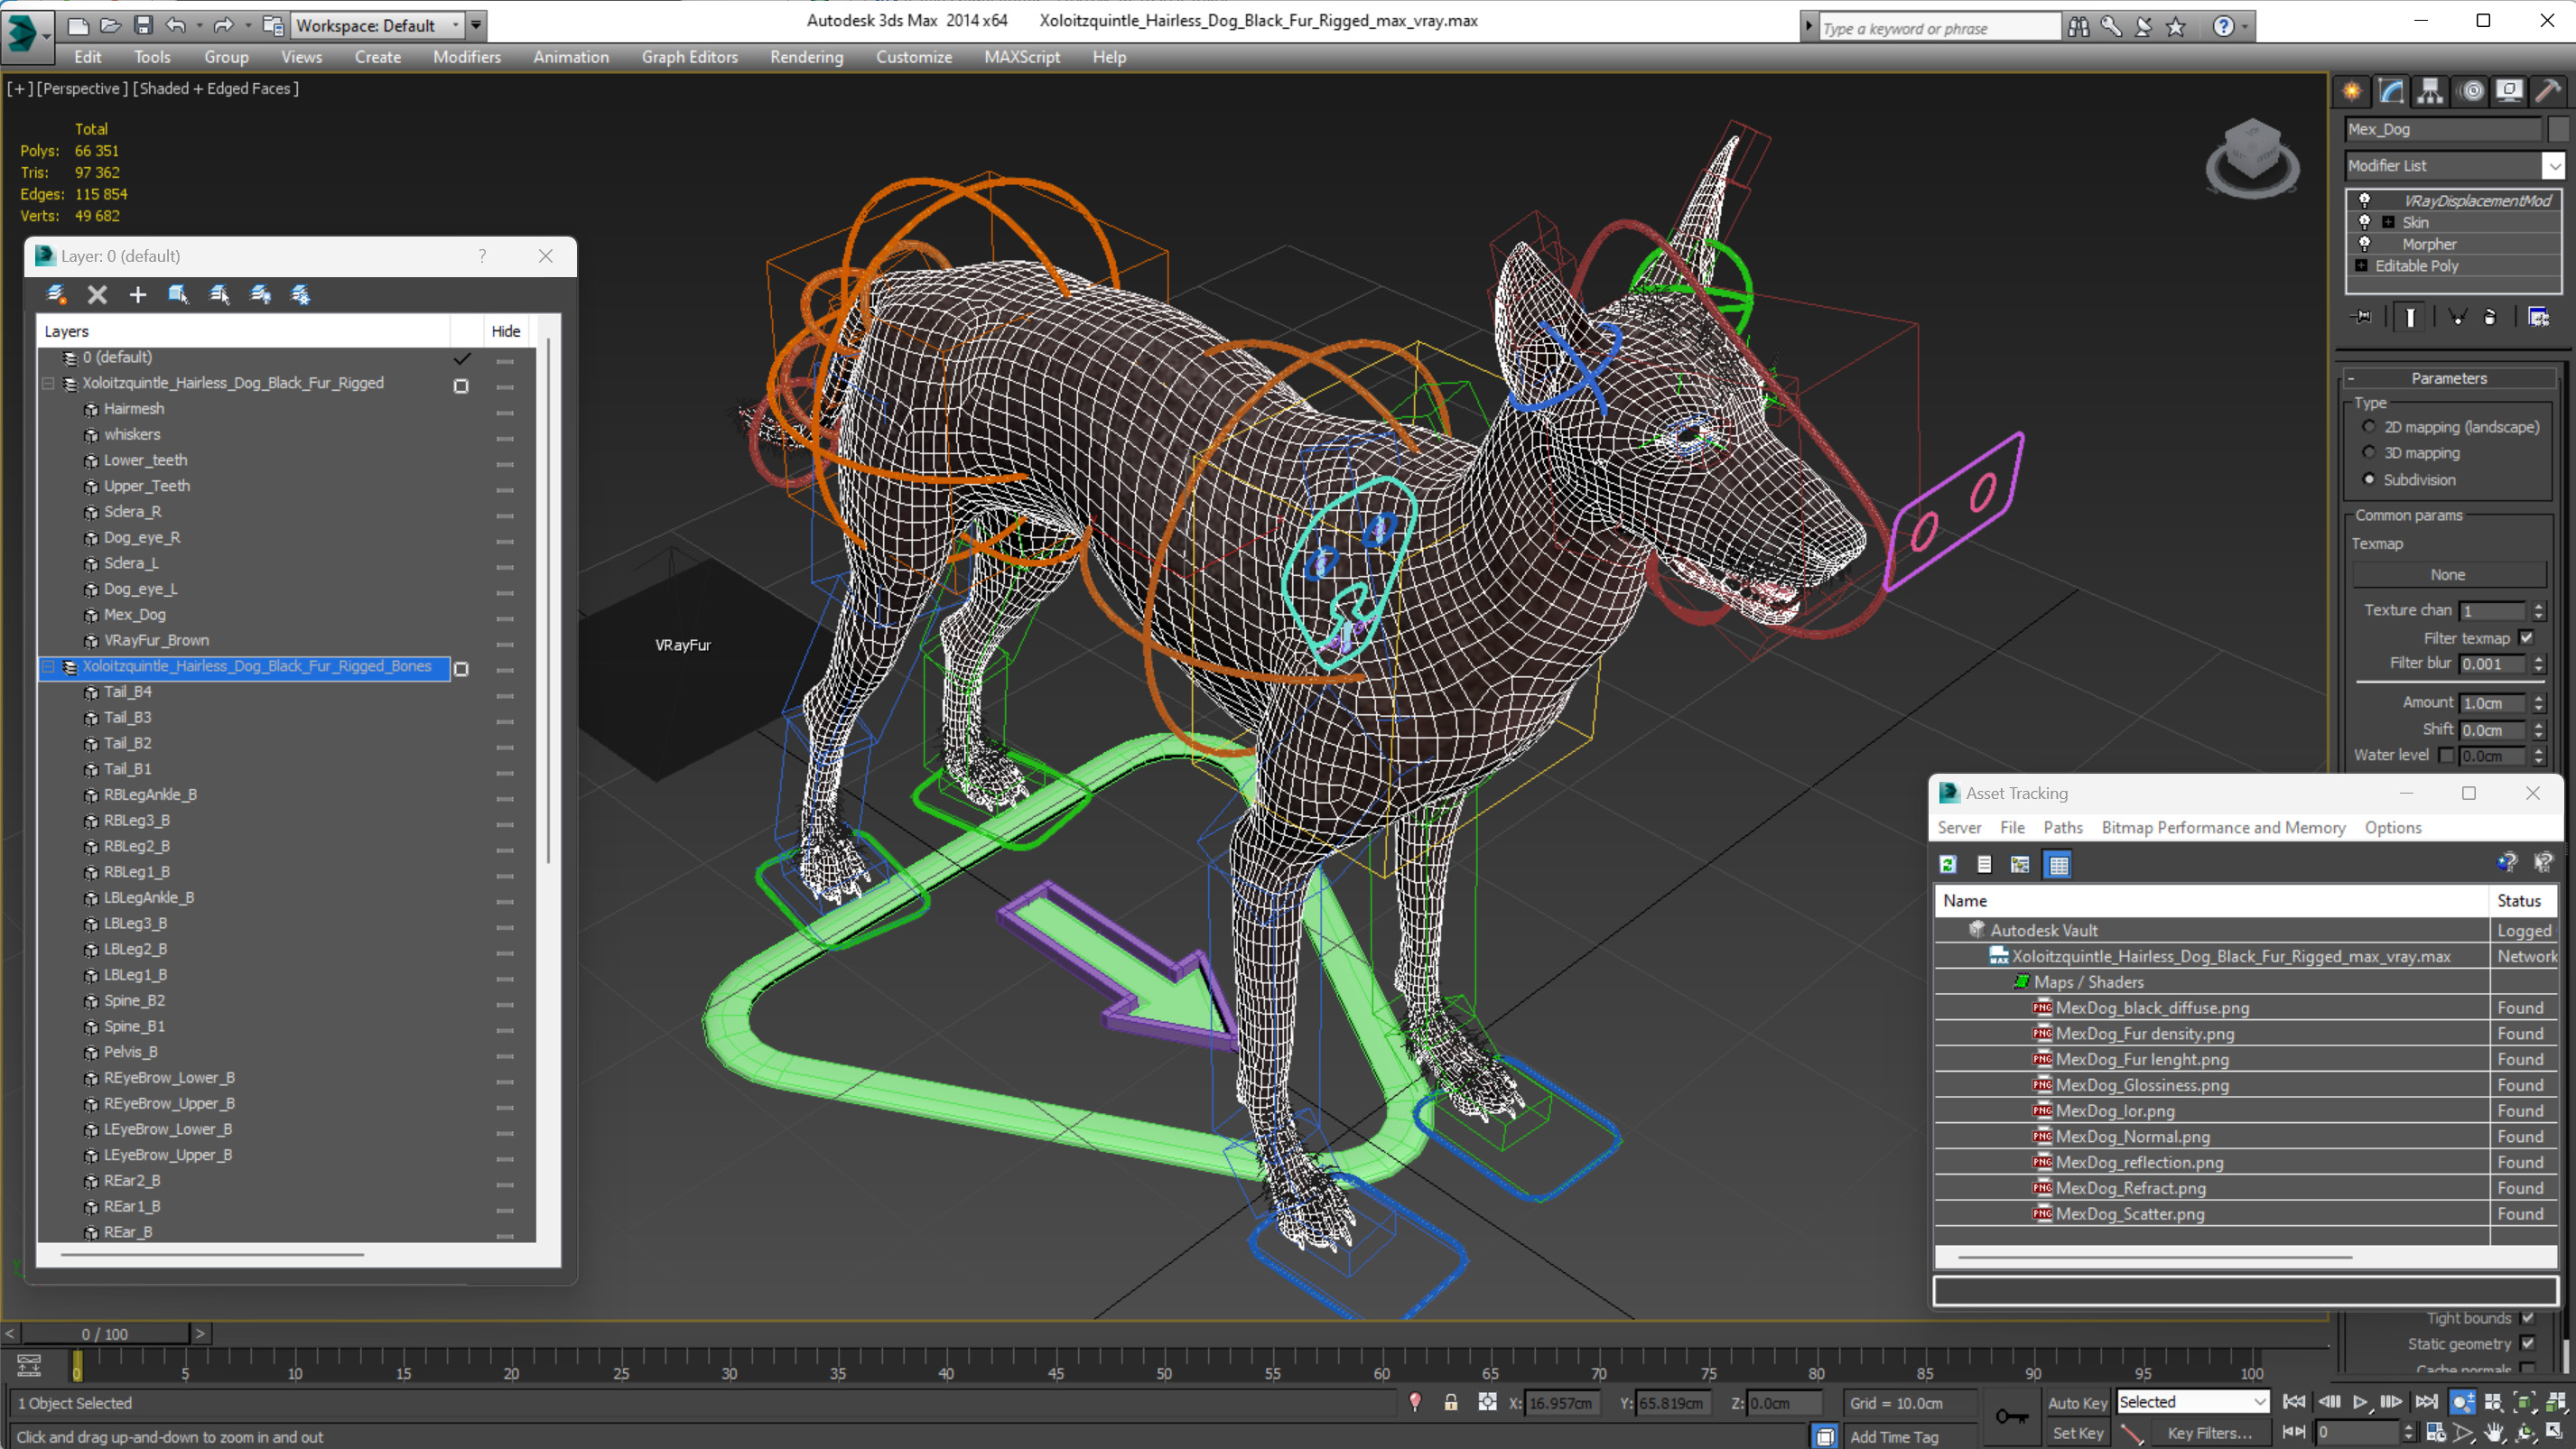
Task: Open the Modifiers menu
Action: 466,57
